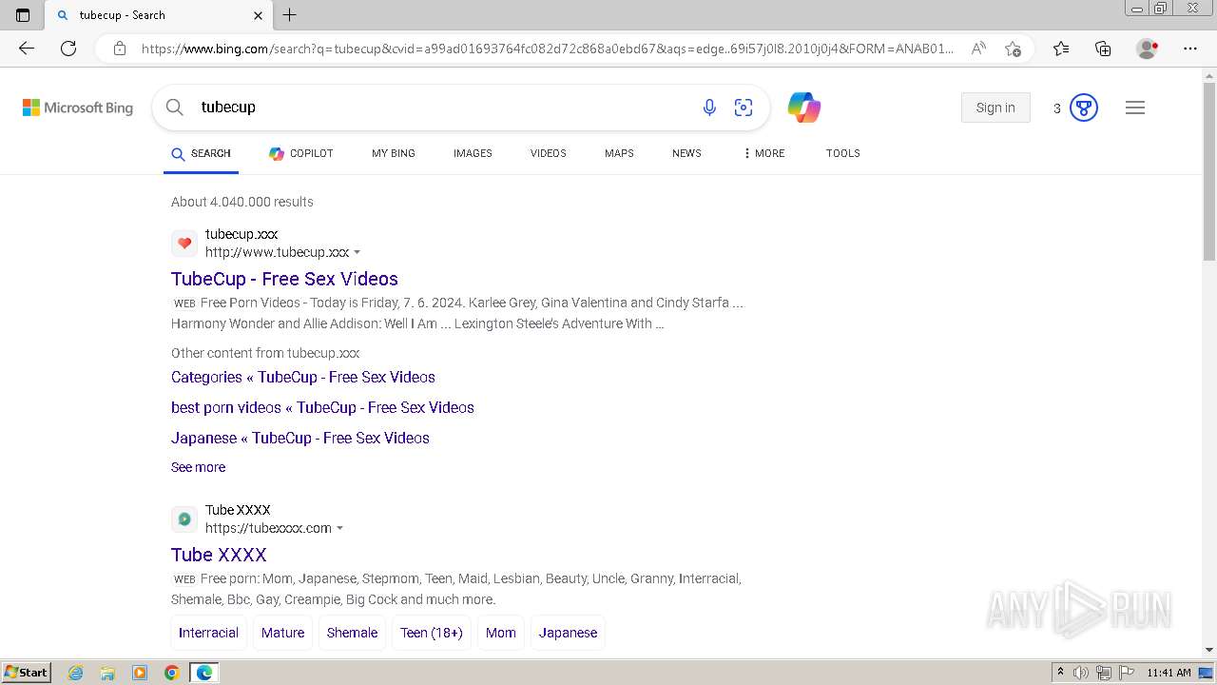Show hidden tray icons arrow
The height and width of the screenshot is (685, 1217).
pos(1060,673)
